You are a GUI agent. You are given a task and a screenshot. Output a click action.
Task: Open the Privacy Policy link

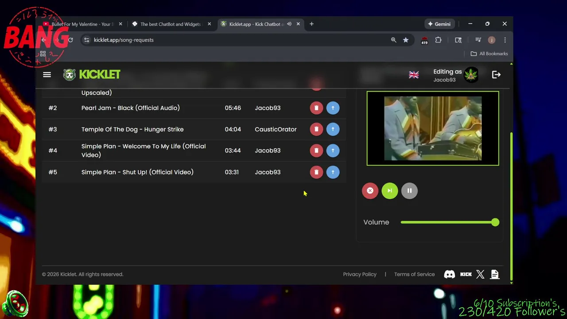(x=360, y=274)
